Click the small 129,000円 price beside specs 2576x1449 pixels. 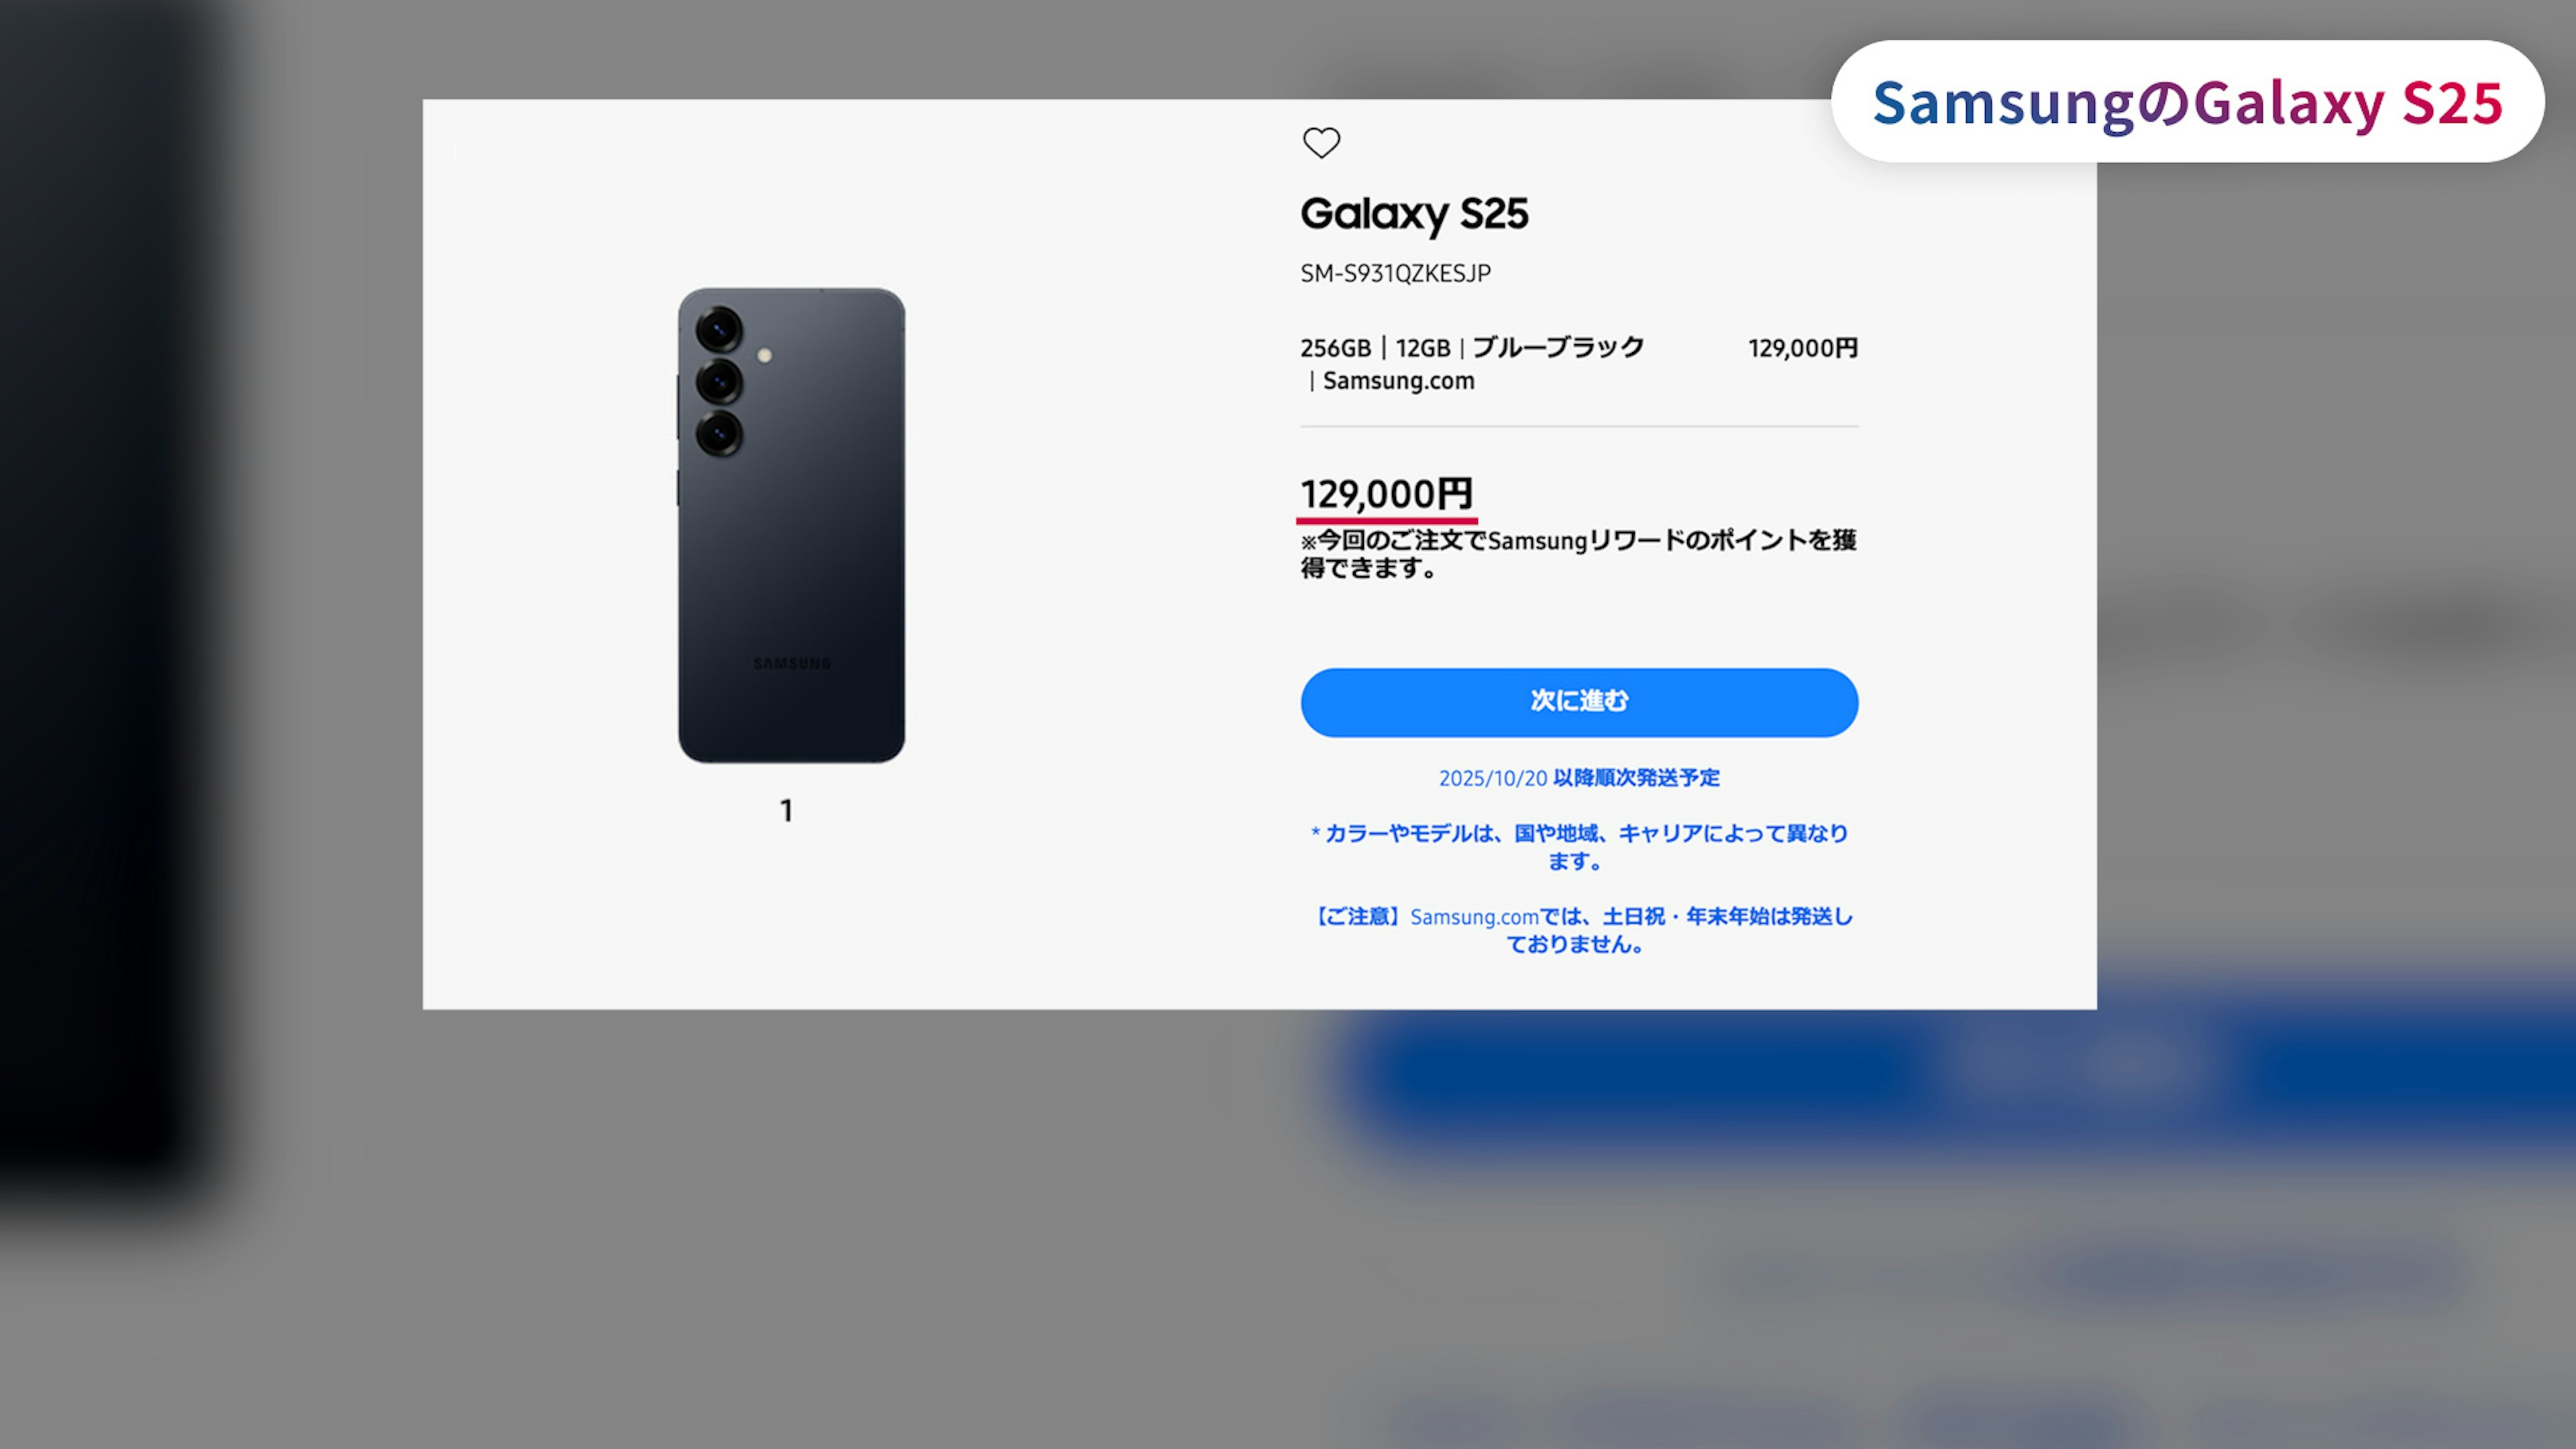point(1802,348)
